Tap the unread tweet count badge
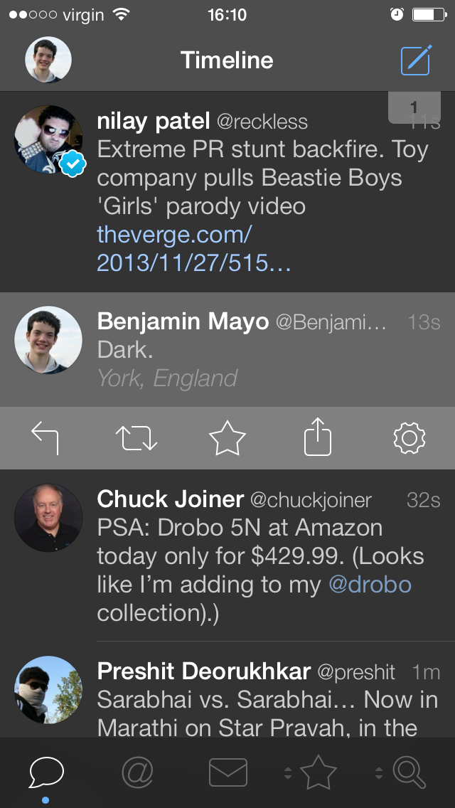Image resolution: width=455 pixels, height=808 pixels. click(414, 107)
